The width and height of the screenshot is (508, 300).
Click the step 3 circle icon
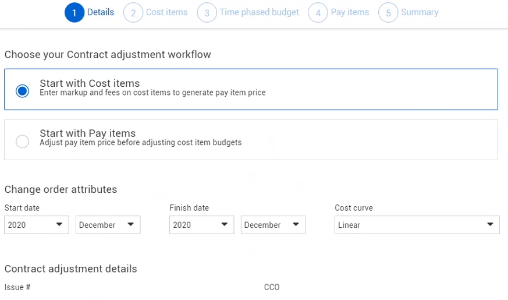click(207, 13)
